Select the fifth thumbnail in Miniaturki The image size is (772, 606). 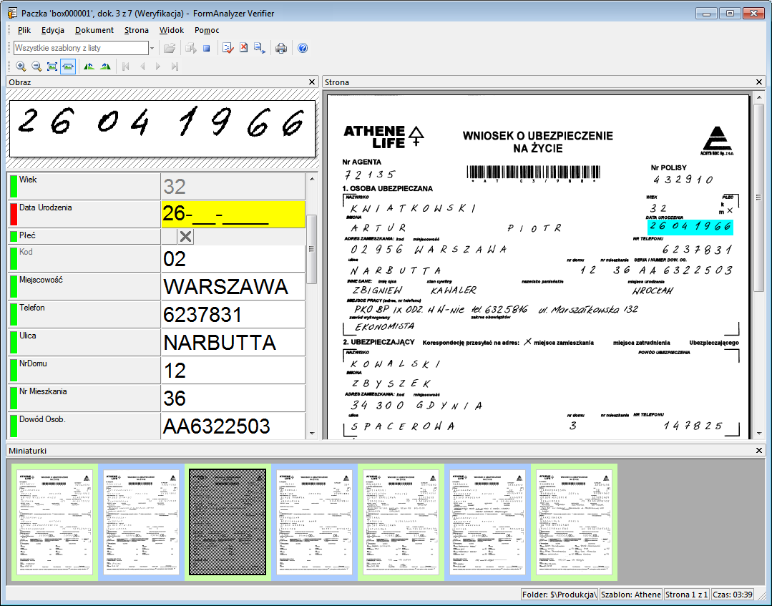pyautogui.click(x=401, y=522)
